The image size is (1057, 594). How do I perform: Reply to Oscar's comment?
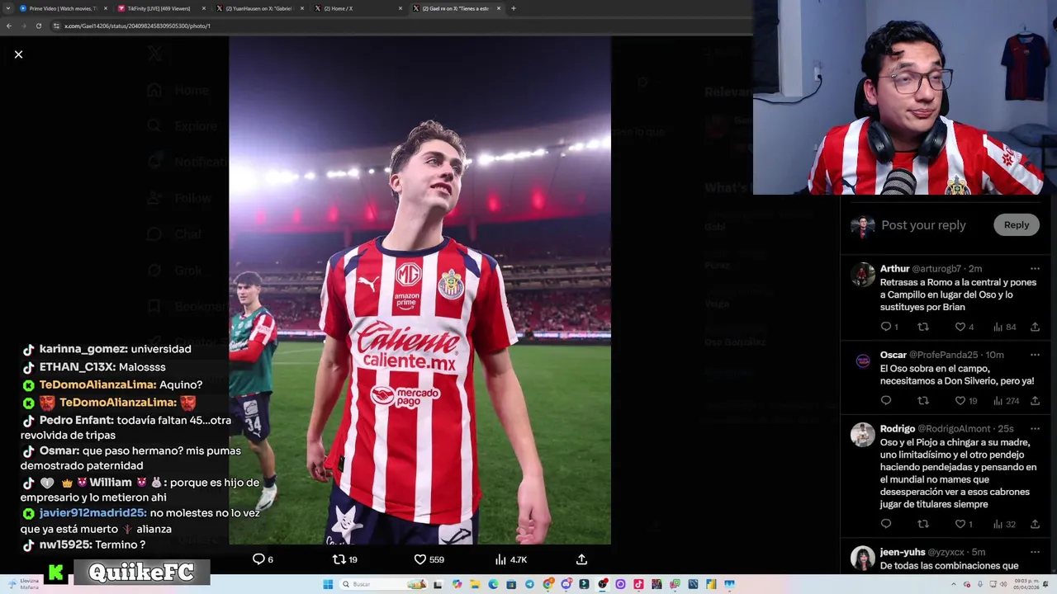tap(886, 401)
